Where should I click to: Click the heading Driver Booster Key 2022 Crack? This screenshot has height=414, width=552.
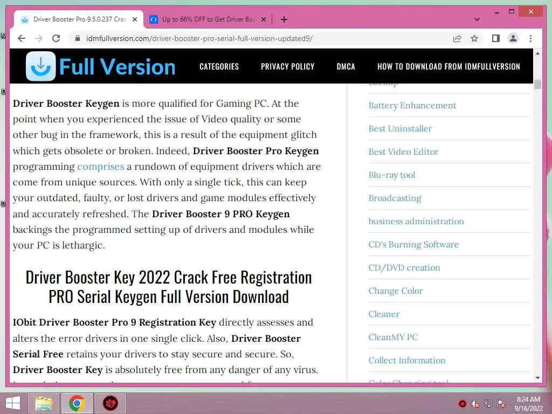[x=169, y=287]
